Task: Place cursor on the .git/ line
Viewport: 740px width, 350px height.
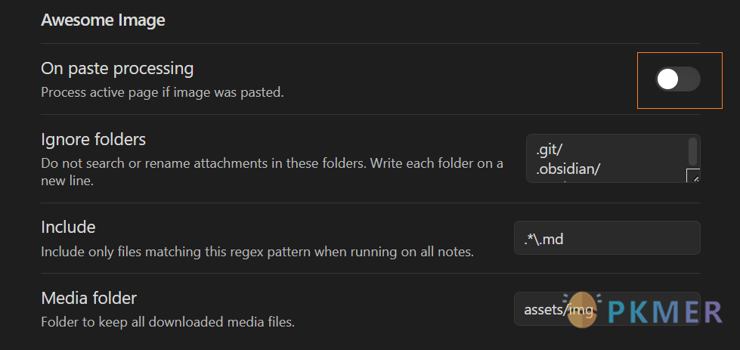Action: [x=549, y=150]
